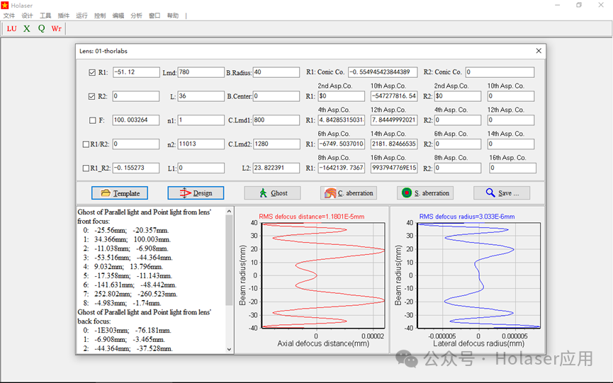This screenshot has width=613, height=383.
Task: Click R1 14th Asp.Co. field 2181.82466535
Action: click(x=394, y=144)
